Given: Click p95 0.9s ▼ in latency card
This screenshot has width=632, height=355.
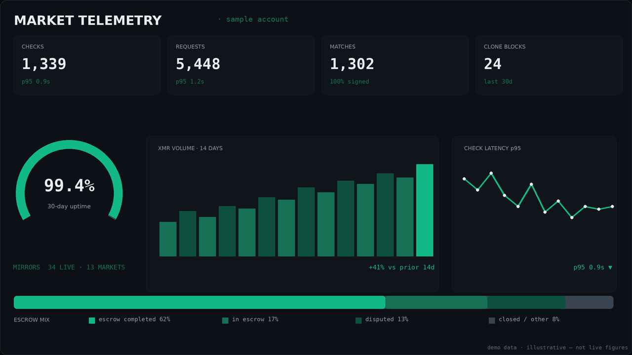Looking at the screenshot, I should click(592, 267).
